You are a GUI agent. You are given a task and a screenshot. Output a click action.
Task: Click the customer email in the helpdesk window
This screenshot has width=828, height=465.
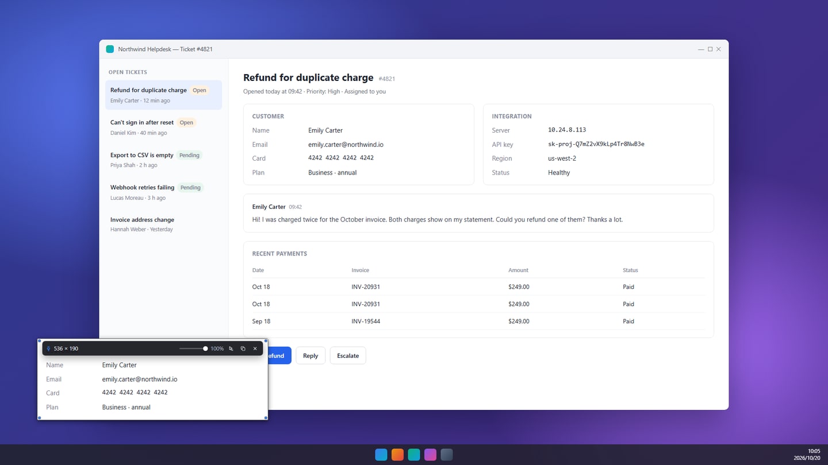(346, 145)
